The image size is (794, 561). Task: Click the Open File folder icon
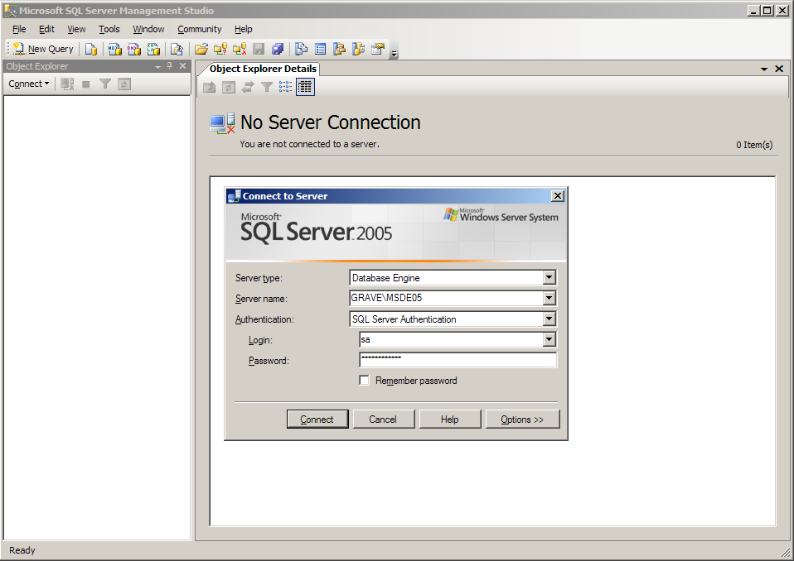point(201,49)
